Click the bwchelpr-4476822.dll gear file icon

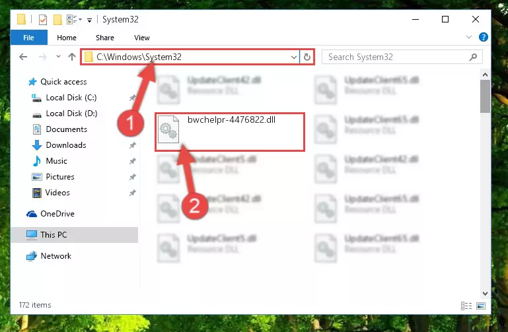168,129
